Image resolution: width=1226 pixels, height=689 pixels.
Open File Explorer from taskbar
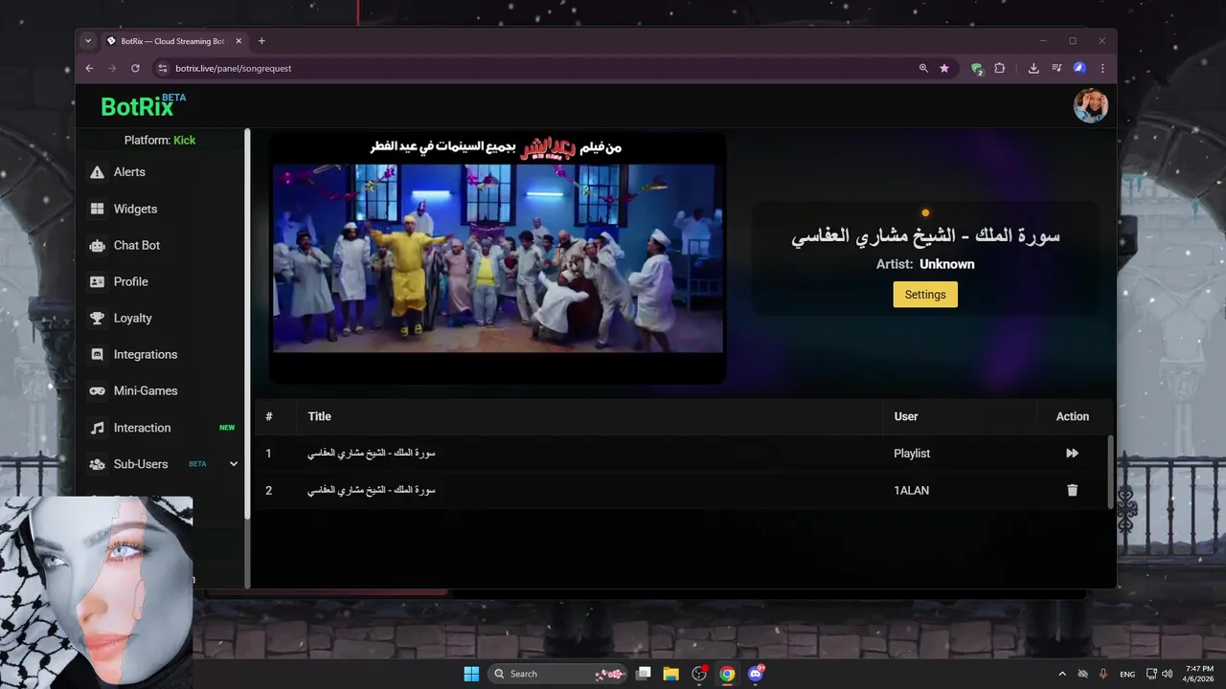pos(670,674)
